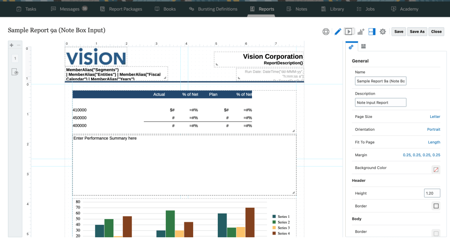
Task: Switch to the grid layout panel tab
Action: (363, 46)
